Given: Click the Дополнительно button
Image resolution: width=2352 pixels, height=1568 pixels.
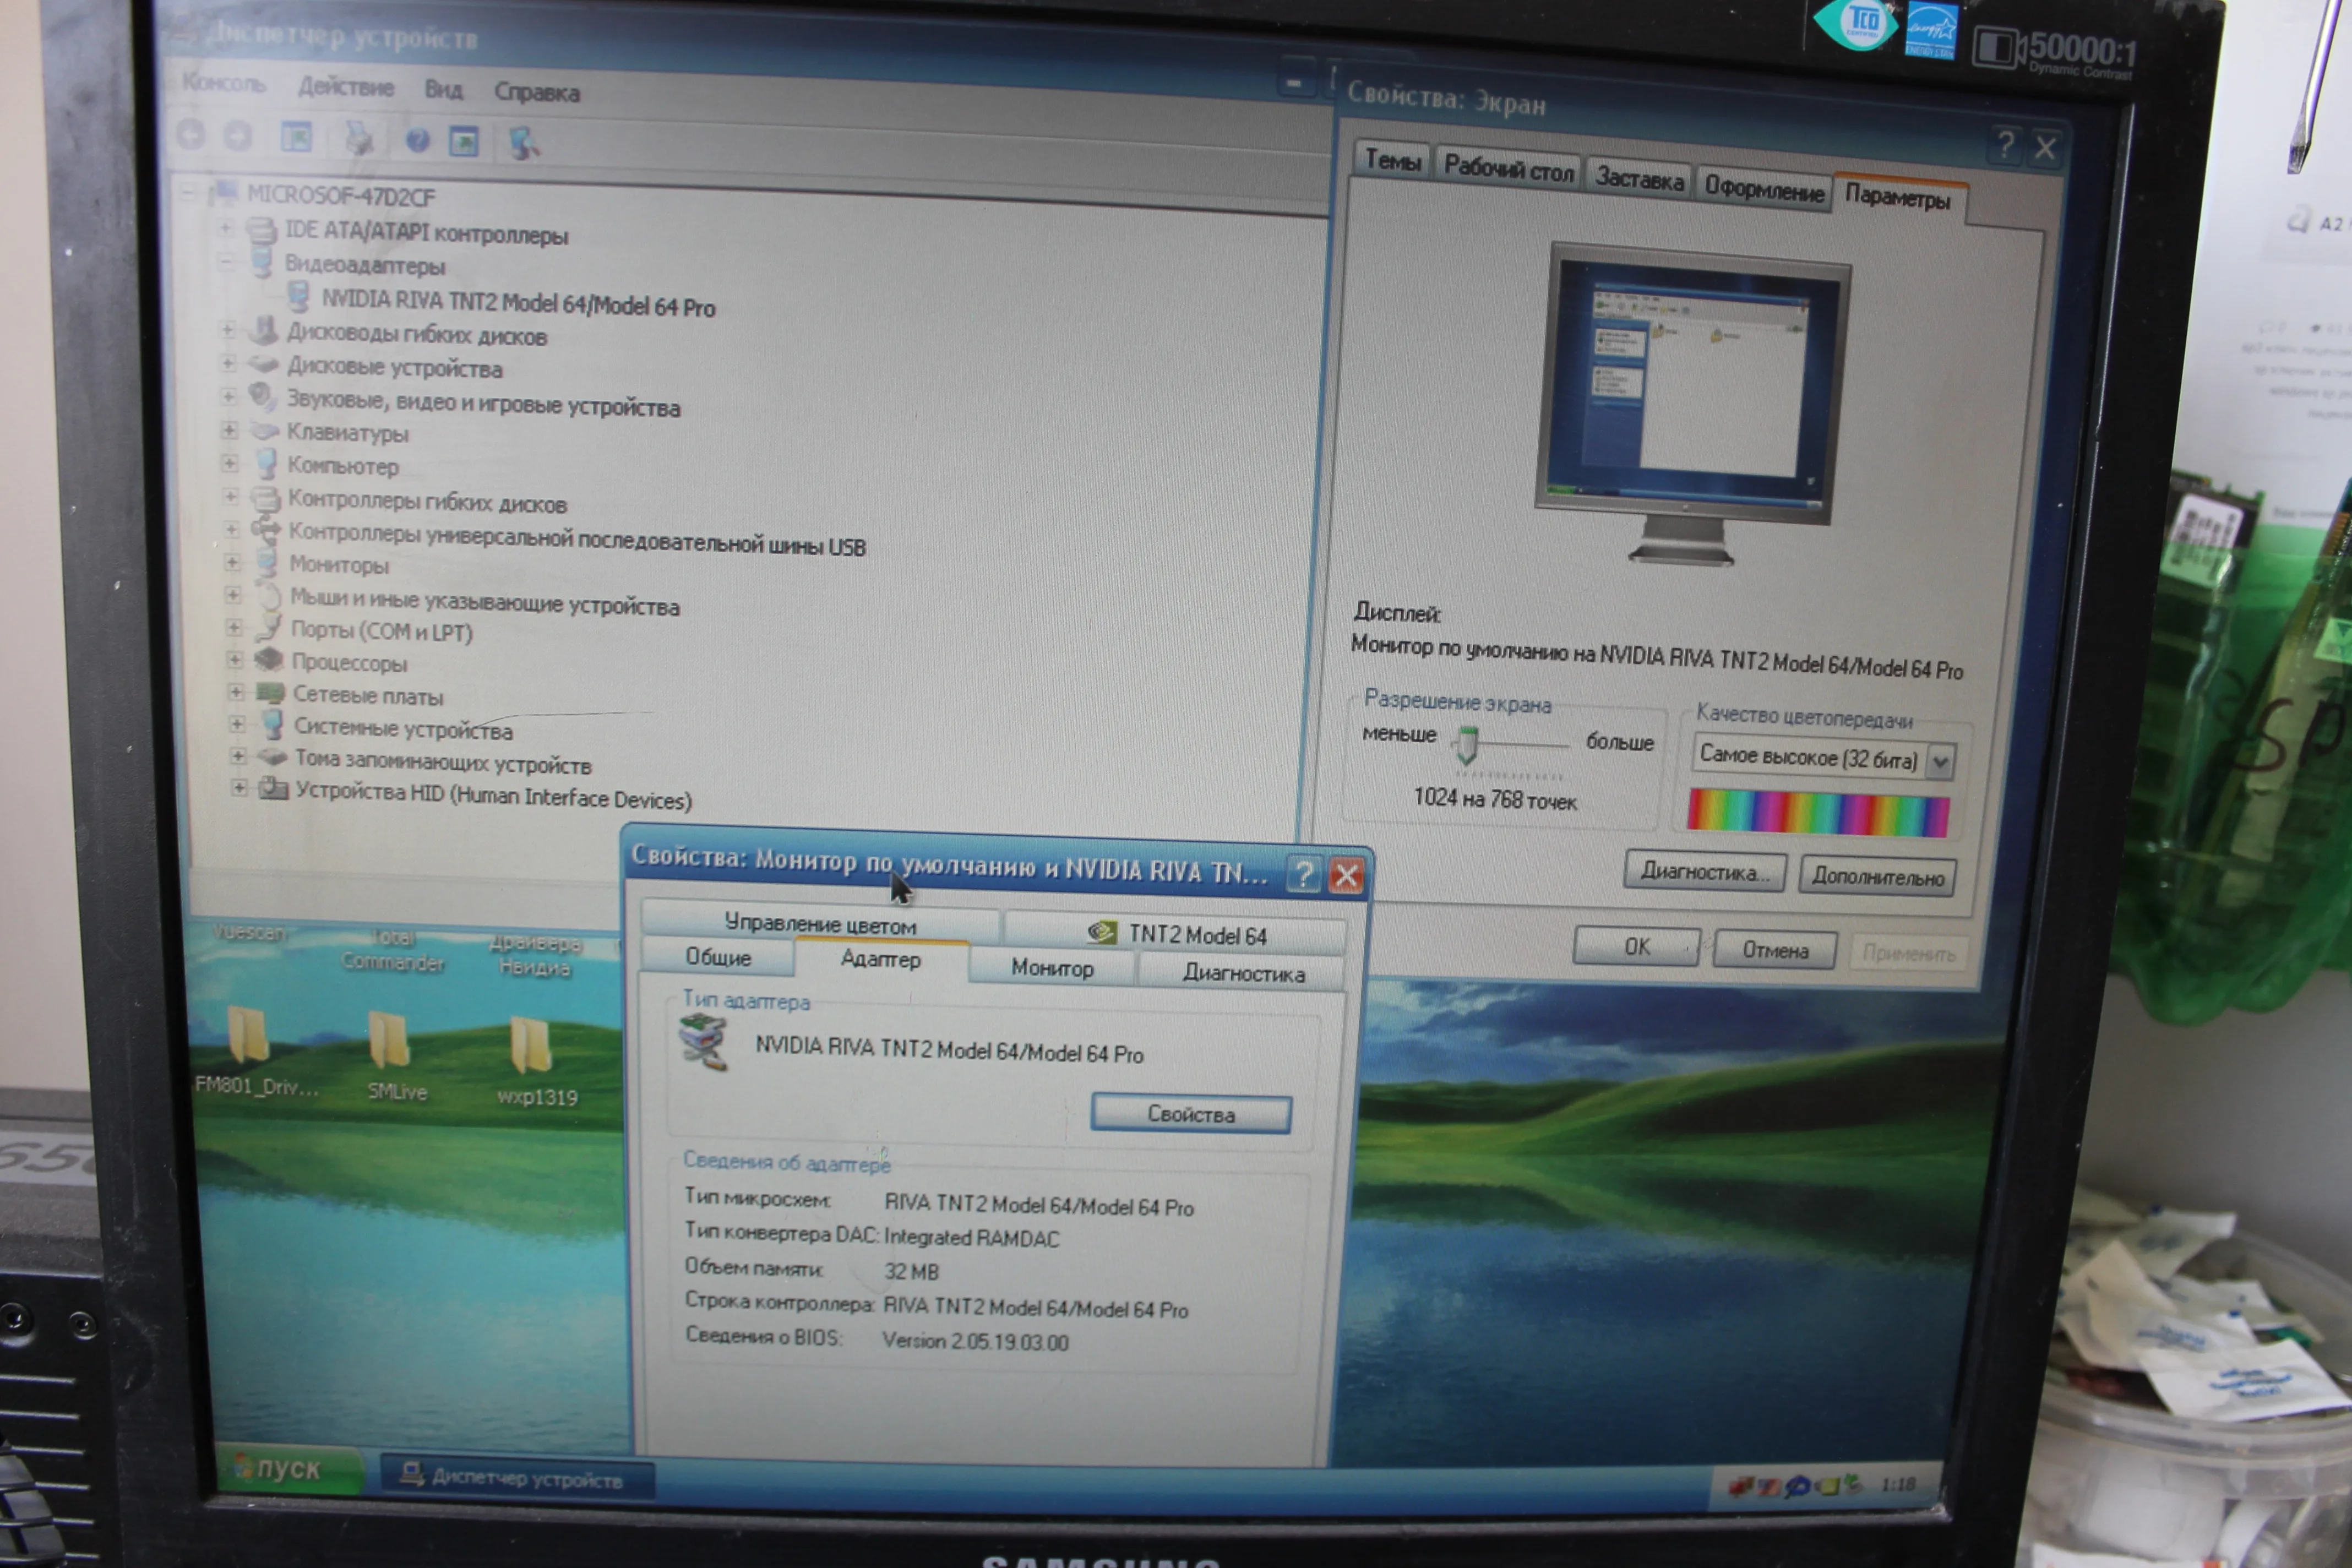Looking at the screenshot, I should [1876, 877].
